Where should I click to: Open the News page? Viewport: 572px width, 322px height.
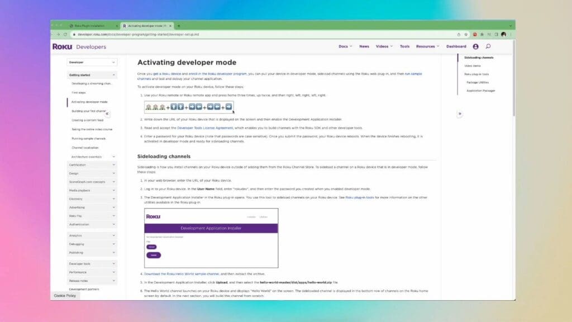[364, 46]
